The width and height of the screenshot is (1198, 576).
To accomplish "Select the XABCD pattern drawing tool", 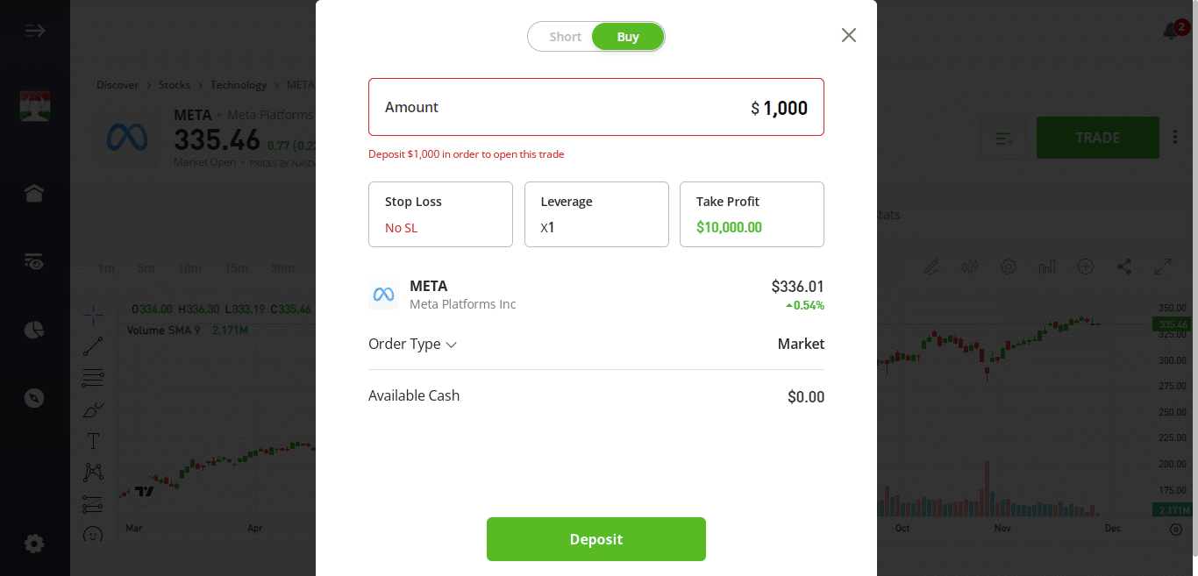I will pos(93,472).
